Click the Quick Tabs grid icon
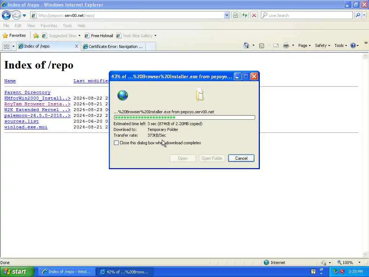369x277 pixels. click(x=6, y=46)
